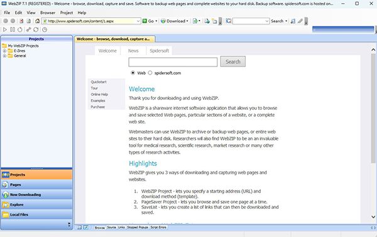Screen dimensions: 377x237
Task: Switch to the Source view tab
Action: (x=111, y=227)
